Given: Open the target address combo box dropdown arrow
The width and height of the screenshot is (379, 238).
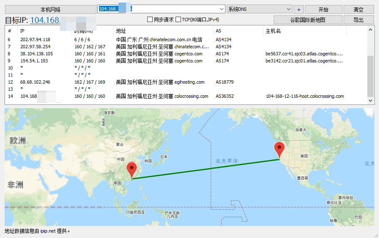Looking at the screenshot, I should coord(222,9).
